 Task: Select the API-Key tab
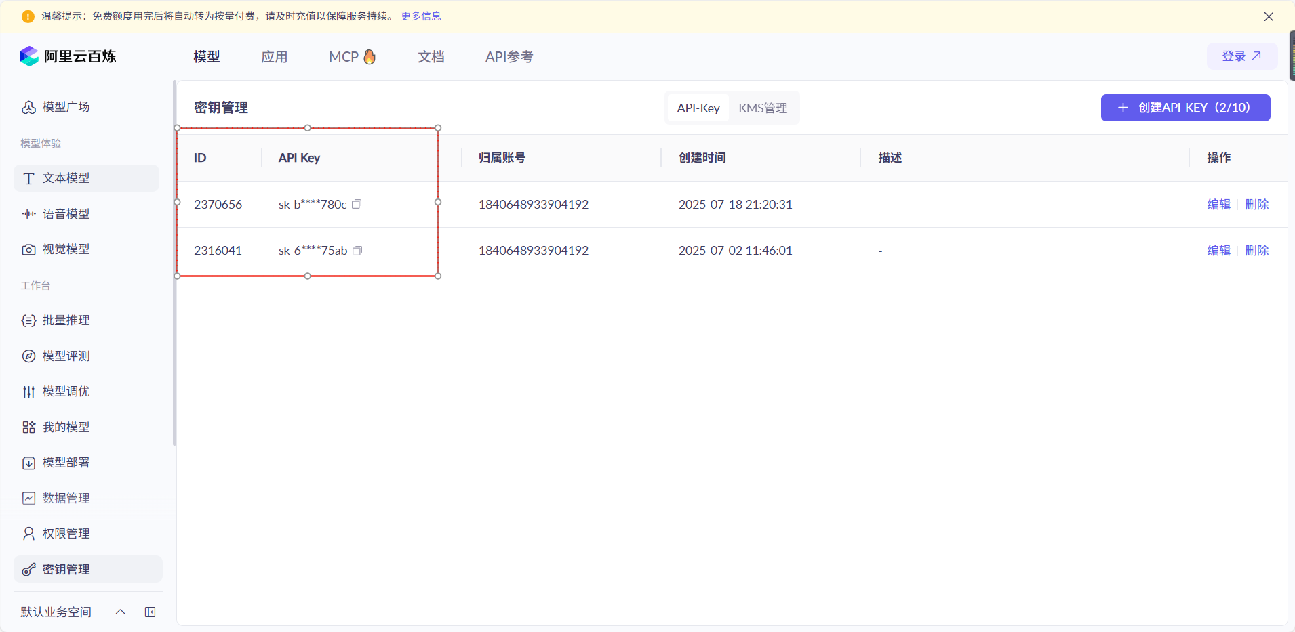point(698,108)
